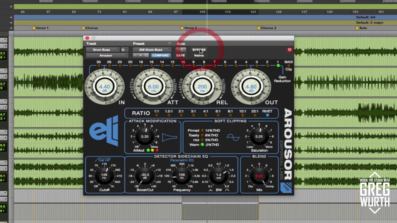
Task: Click the blue eli logo
Action: pos(104,130)
